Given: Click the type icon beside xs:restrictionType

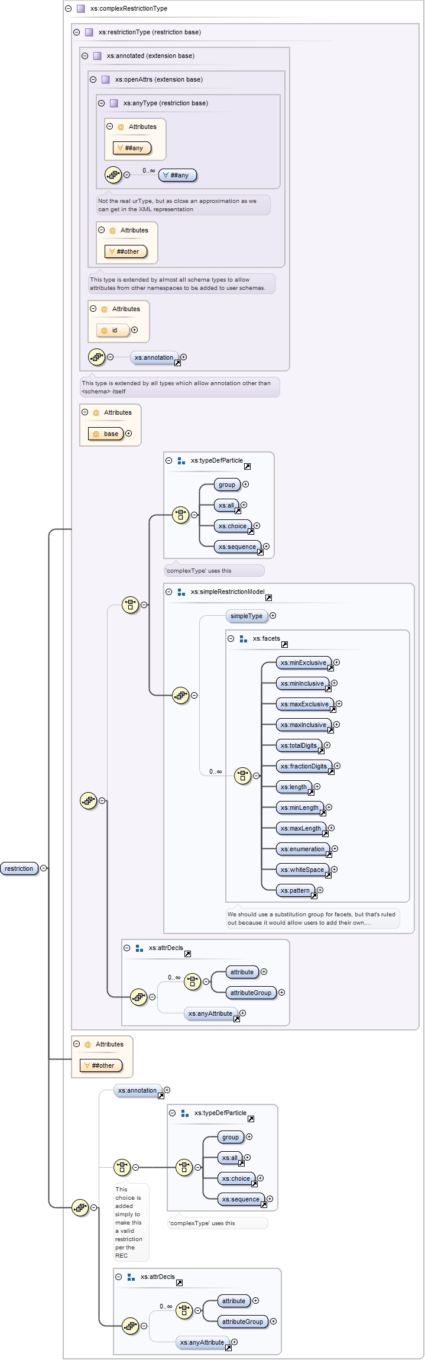Looking at the screenshot, I should 89,33.
